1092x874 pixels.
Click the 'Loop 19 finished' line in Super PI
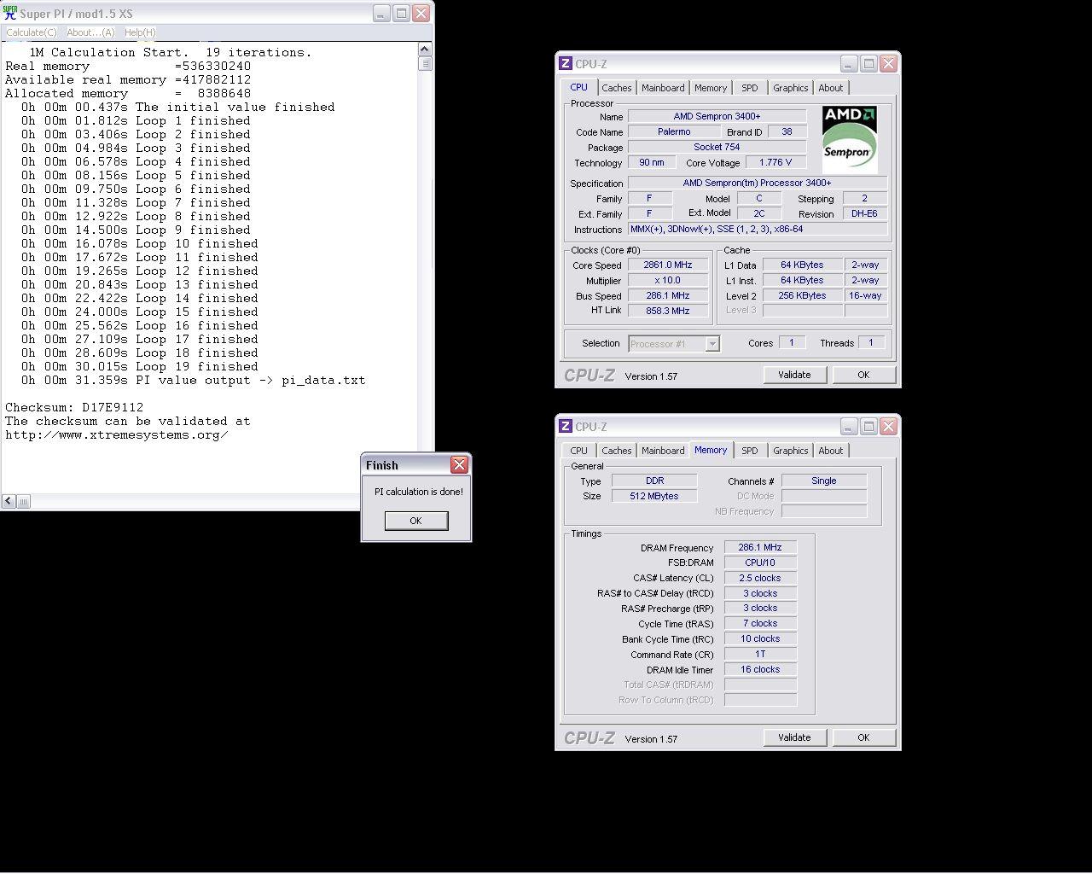[x=139, y=367]
